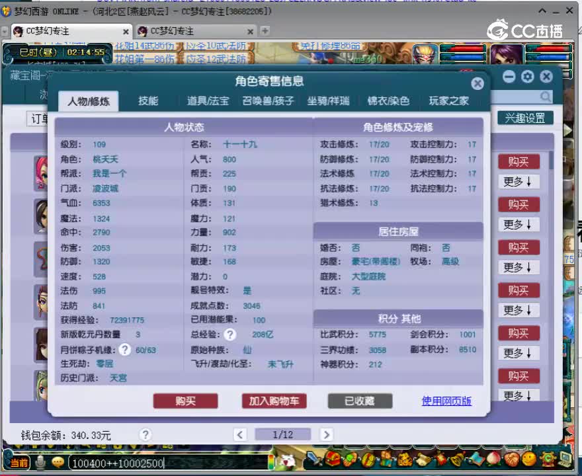Close the second CC梦幻专注 tab
This screenshot has height=476, width=582.
click(251, 32)
